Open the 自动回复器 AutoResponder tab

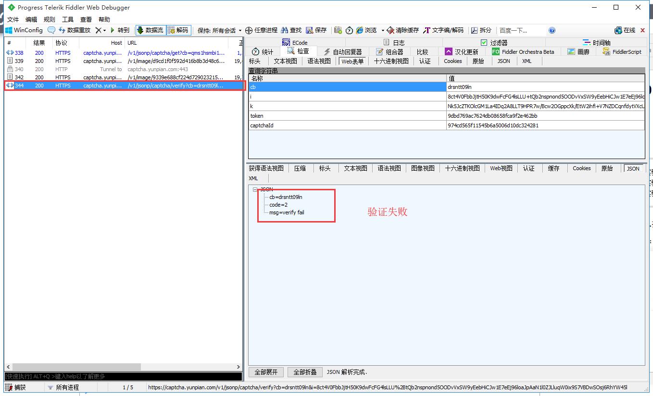pos(342,51)
